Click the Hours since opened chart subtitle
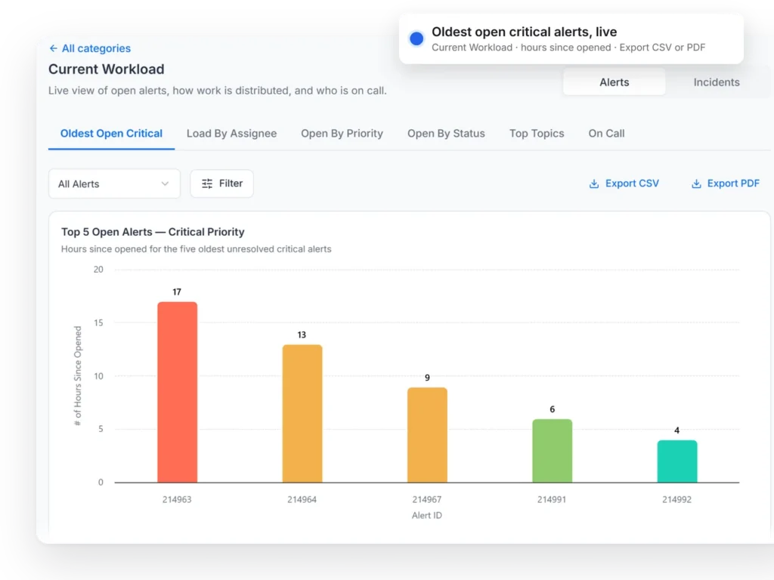774x580 pixels. 196,249
